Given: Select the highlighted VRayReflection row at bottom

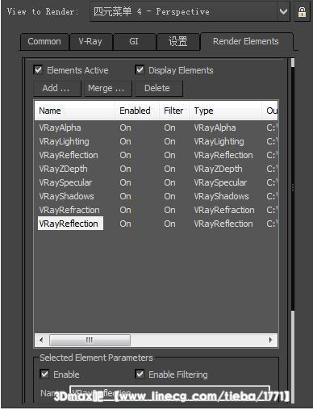Looking at the screenshot, I should click(x=156, y=224).
